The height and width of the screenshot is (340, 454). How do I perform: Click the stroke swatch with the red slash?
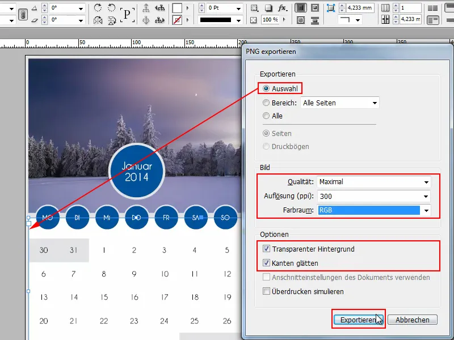177,20
